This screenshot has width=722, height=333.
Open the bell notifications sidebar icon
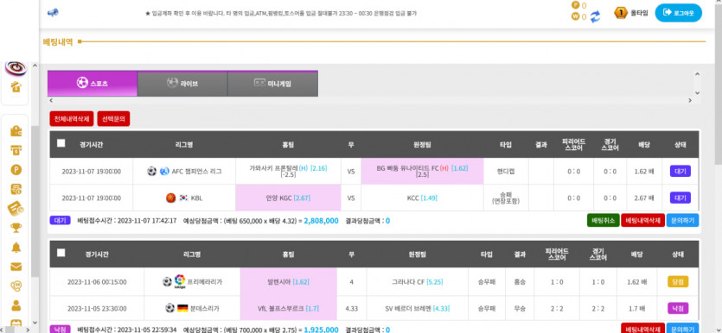point(16,248)
